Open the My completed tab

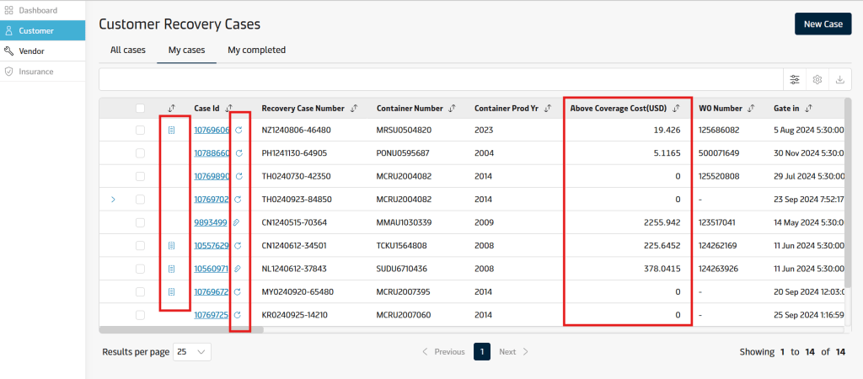(256, 51)
